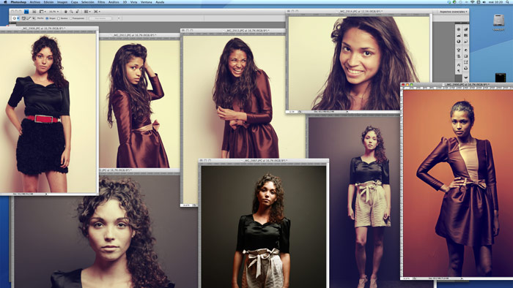Open the Adjustments panel half-circle icon
The height and width of the screenshot is (288, 513).
point(458,41)
